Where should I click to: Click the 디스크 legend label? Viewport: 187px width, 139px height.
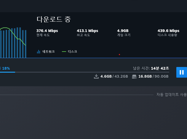pyautogui.click(x=73, y=52)
